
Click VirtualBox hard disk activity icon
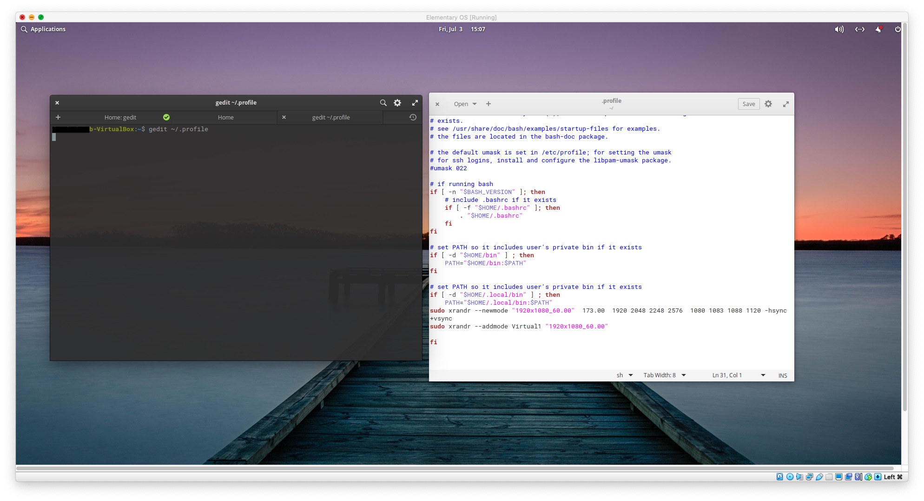(779, 477)
